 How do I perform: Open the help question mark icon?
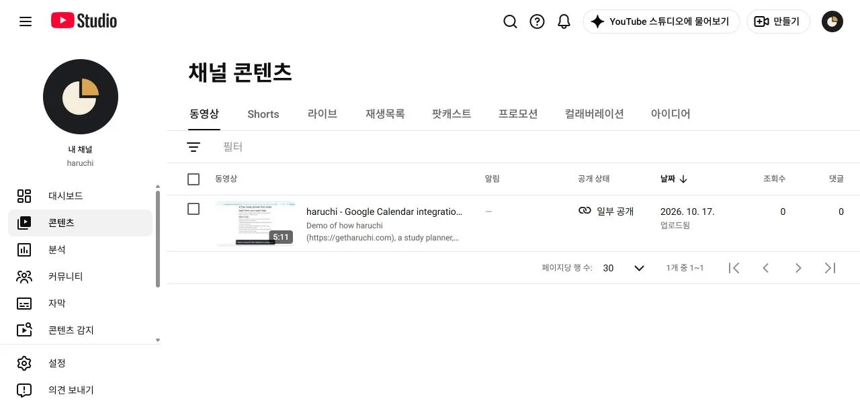tap(537, 21)
